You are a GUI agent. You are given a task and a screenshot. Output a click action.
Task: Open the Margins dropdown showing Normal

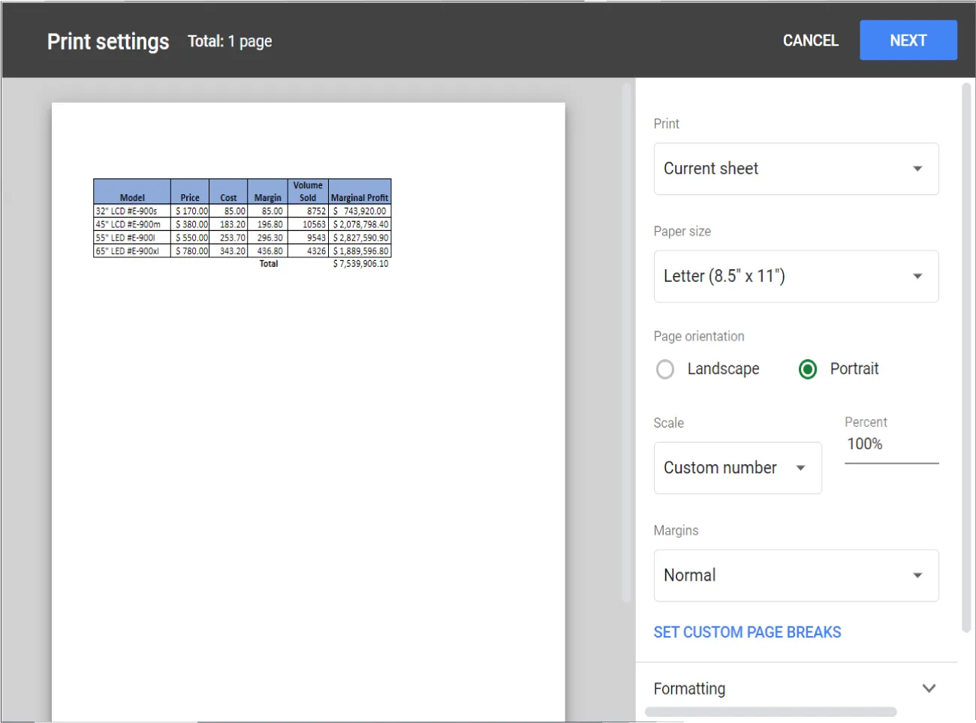(796, 575)
